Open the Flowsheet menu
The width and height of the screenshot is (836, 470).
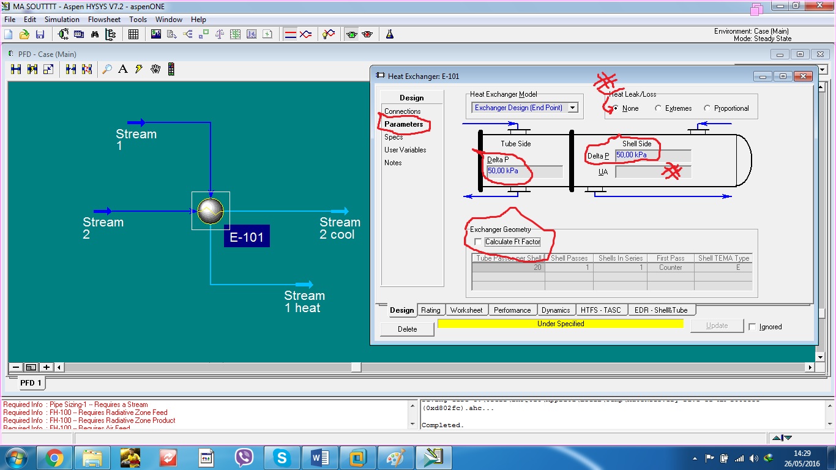coord(104,19)
